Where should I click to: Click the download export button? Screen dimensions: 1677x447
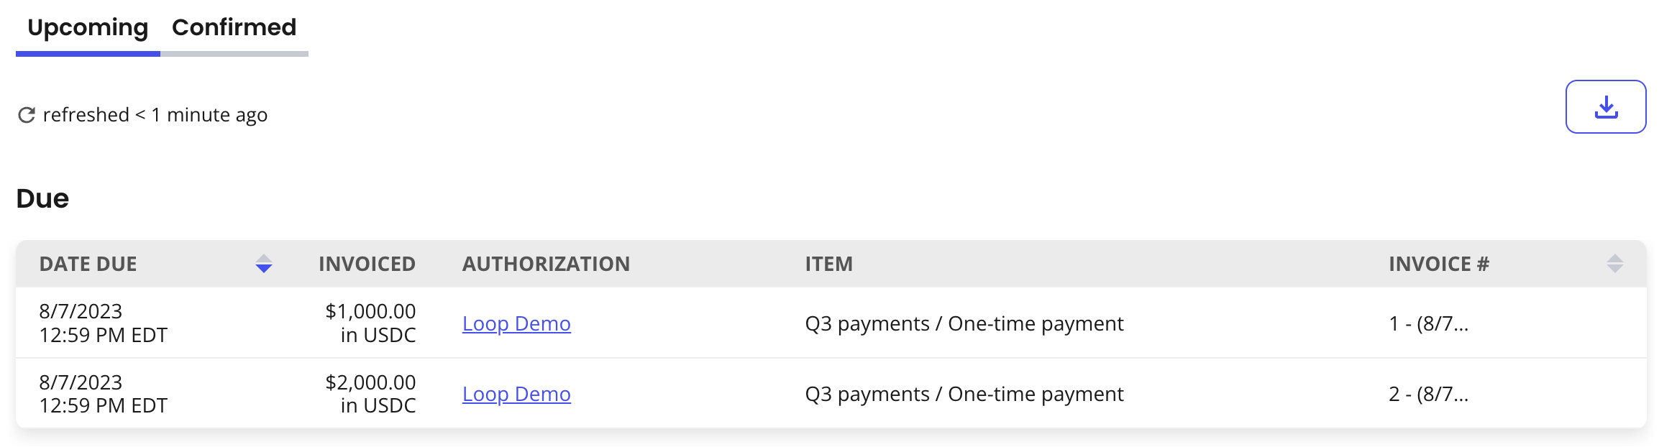pyautogui.click(x=1605, y=107)
